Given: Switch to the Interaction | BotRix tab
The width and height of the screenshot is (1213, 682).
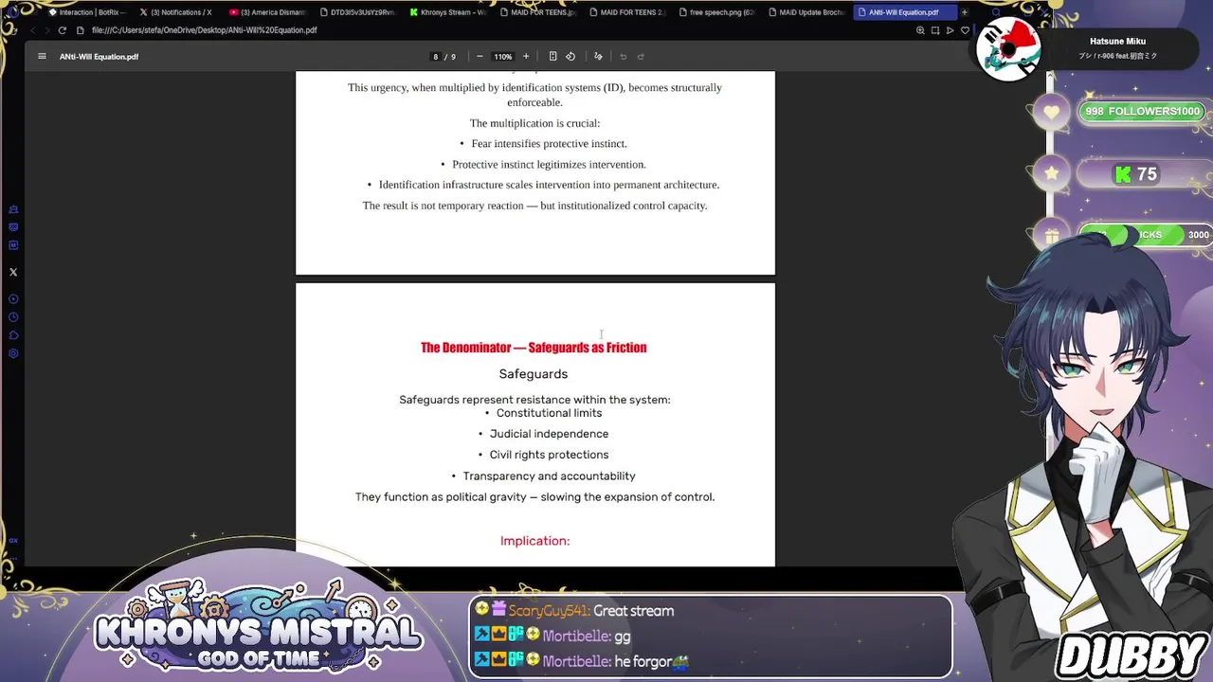Looking at the screenshot, I should coord(87,12).
